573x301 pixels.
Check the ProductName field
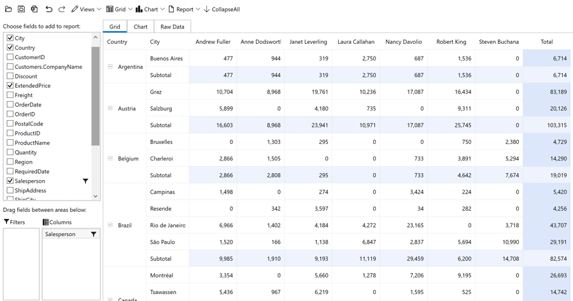click(x=10, y=143)
